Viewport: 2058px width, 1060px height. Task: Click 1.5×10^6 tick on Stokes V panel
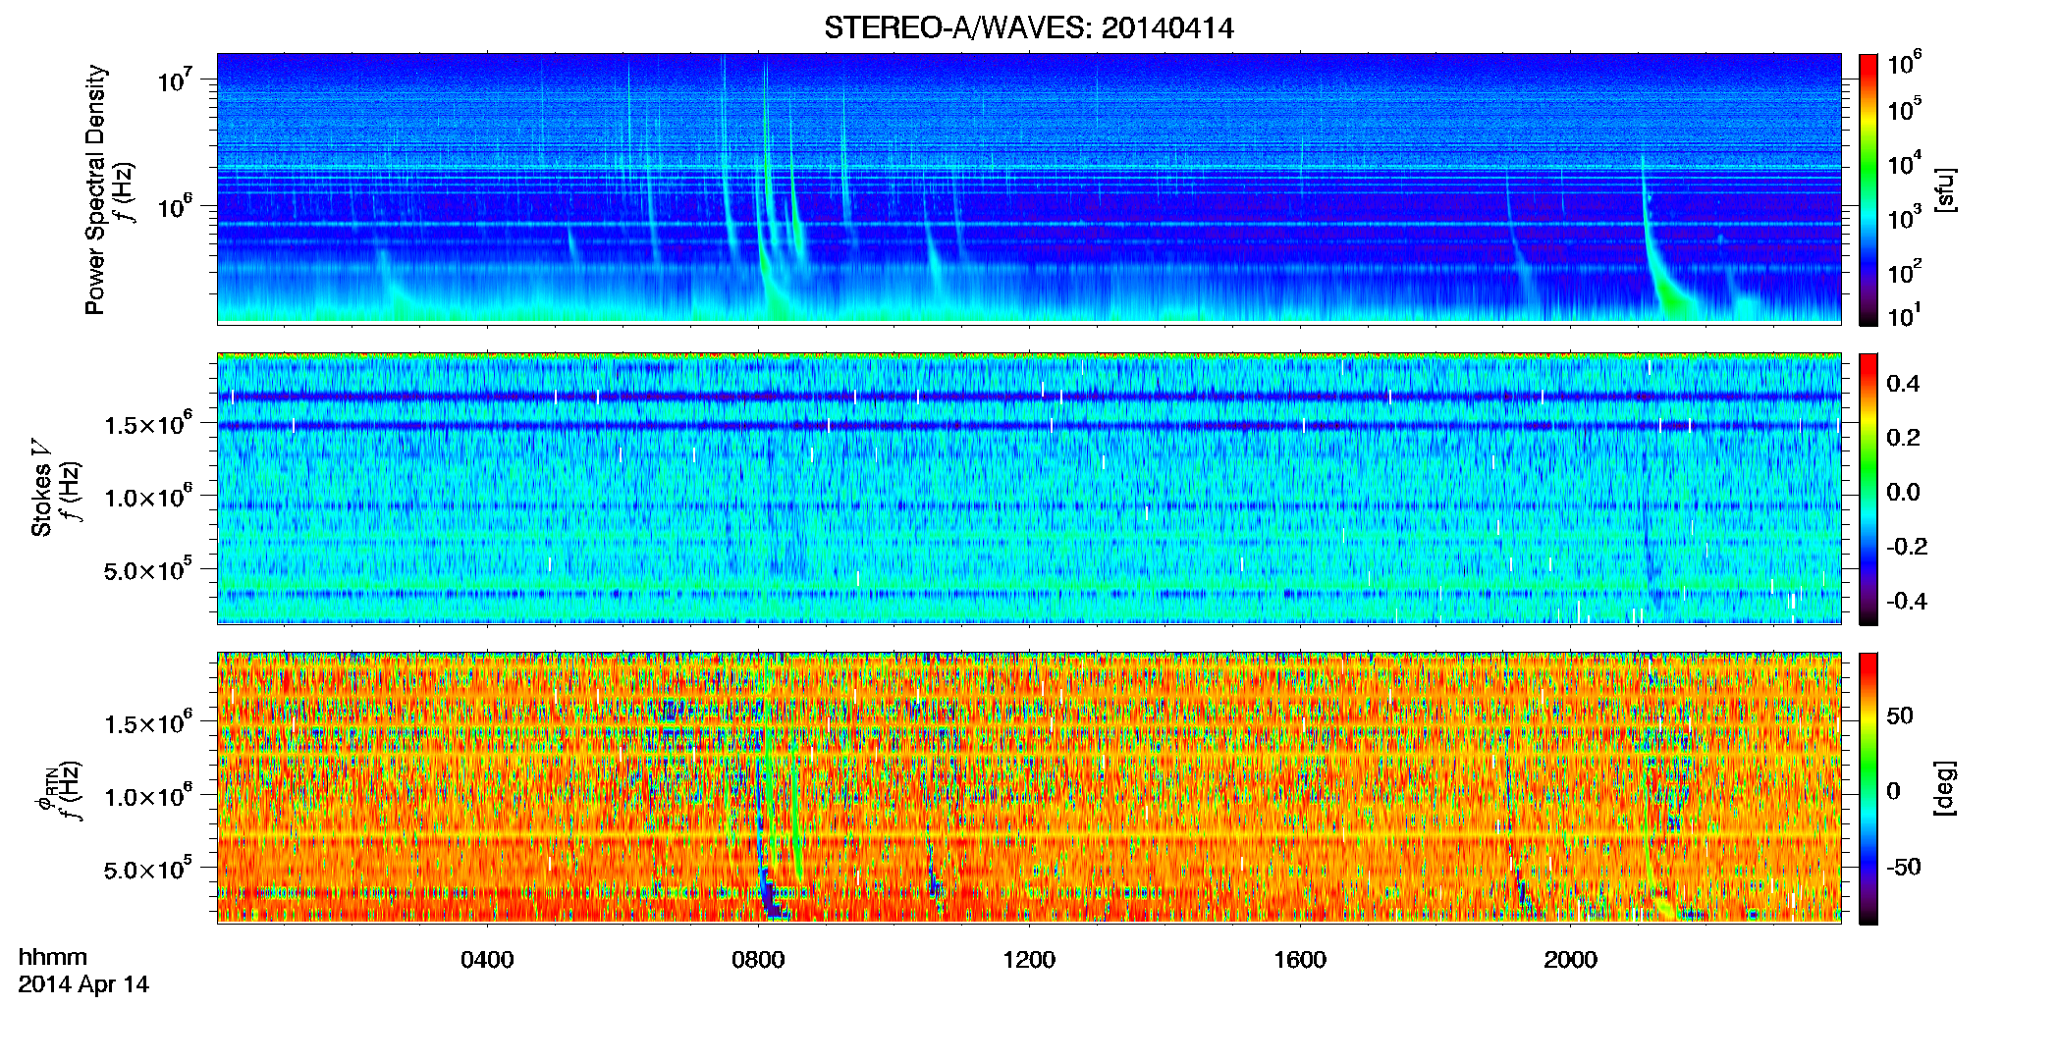[147, 423]
